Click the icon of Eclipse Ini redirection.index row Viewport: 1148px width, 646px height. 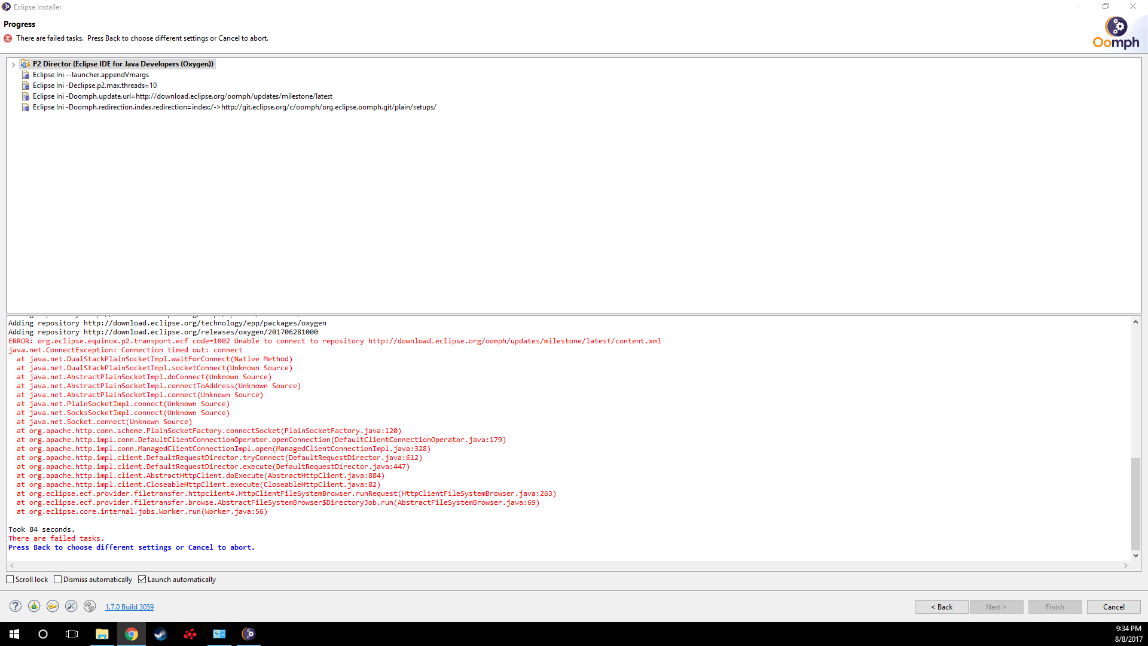tap(25, 107)
